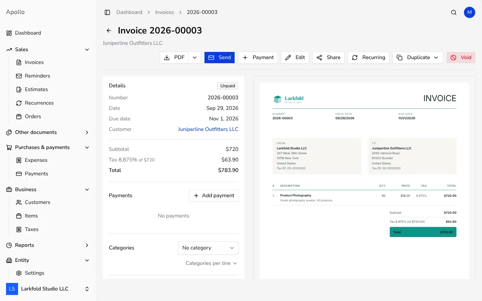This screenshot has height=301, width=482.
Task: Void the invoice
Action: pyautogui.click(x=461, y=58)
